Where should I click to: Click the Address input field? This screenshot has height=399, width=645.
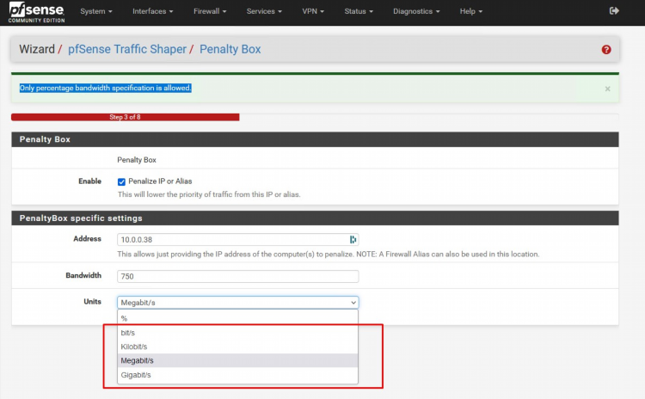[x=237, y=239]
